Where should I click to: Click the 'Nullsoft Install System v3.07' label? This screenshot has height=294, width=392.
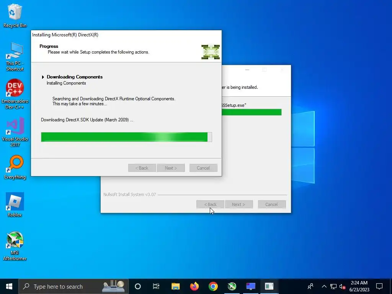click(x=130, y=194)
